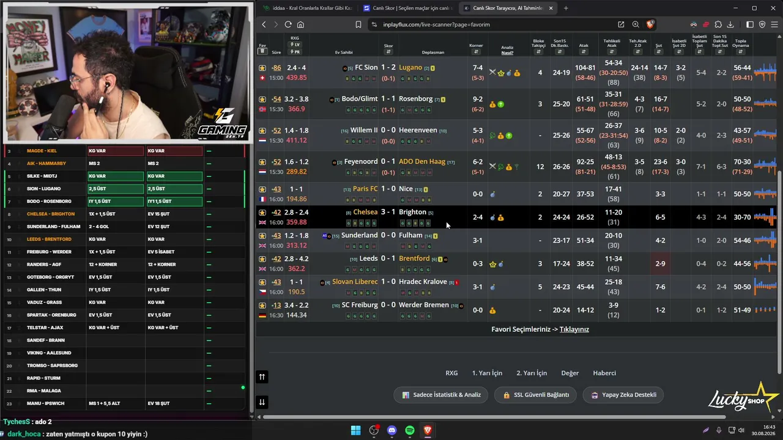Screen dimensions: 783x440
Task: Jump to page bottom with down-arrows button
Action: pyautogui.click(x=262, y=402)
